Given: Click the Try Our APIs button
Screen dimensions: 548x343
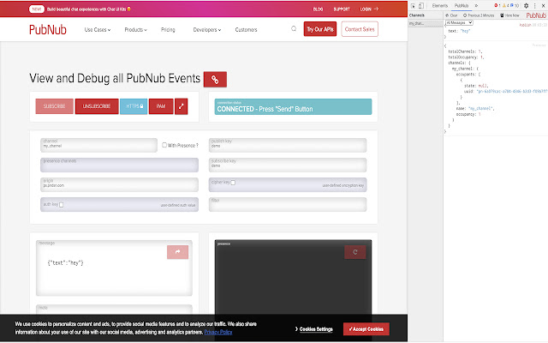Looking at the screenshot, I should tap(320, 29).
